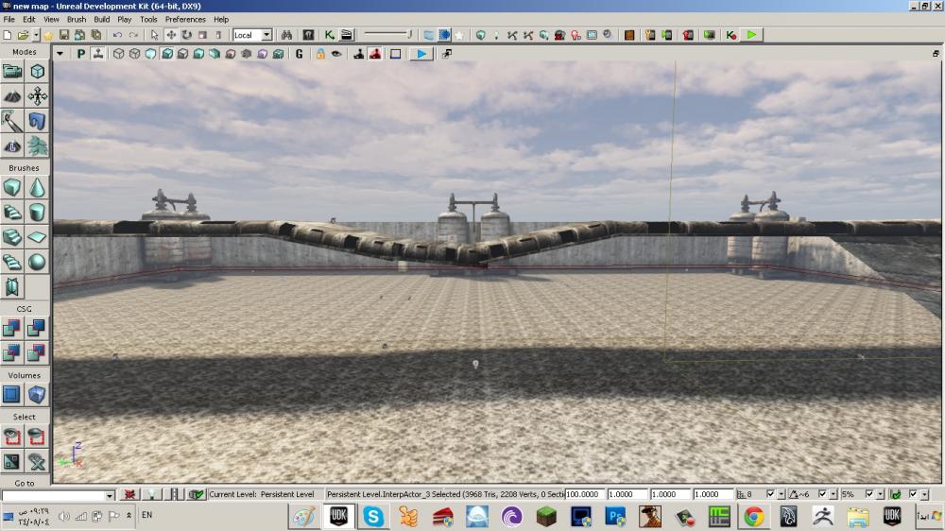Click the open folder icon in the toolbar

pos(23,35)
